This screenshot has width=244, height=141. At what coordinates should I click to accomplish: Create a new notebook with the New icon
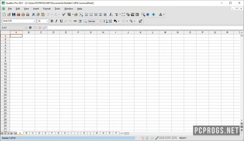tap(4, 15)
